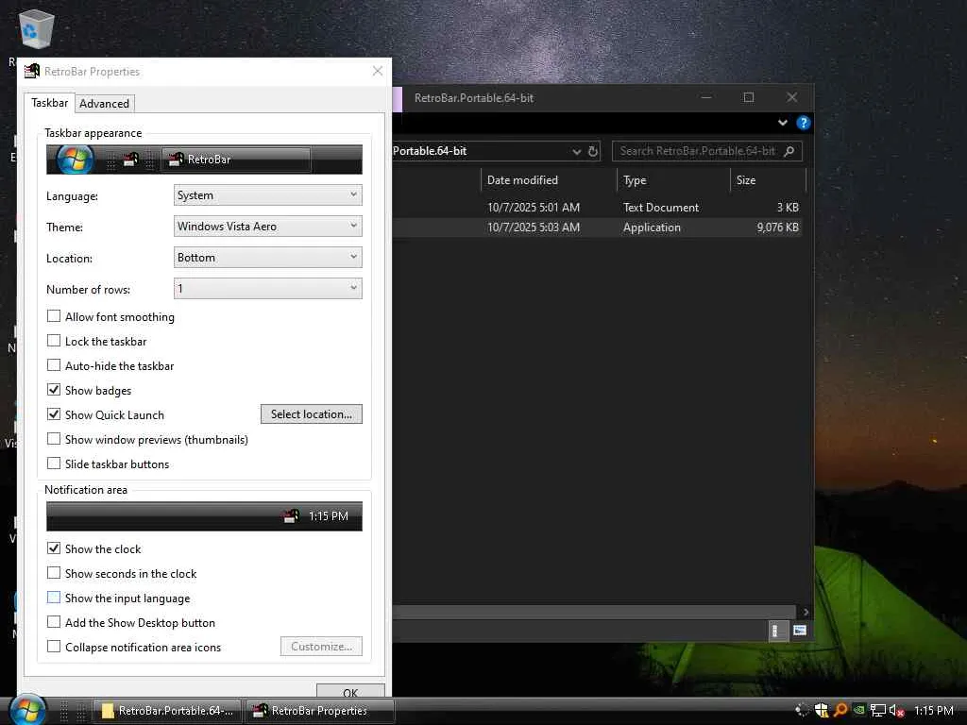The image size is (967, 725).
Task: Open the Language dropdown
Action: 267,195
